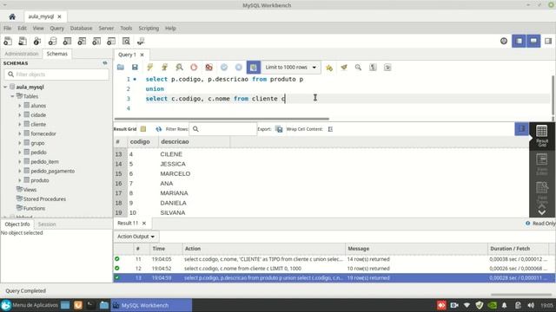Open the home screen tab icon
The height and width of the screenshot is (312, 556).
[x=12, y=16]
